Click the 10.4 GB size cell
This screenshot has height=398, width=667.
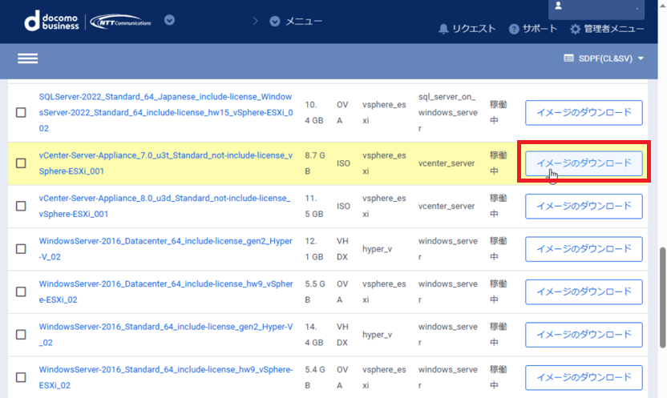(x=314, y=113)
